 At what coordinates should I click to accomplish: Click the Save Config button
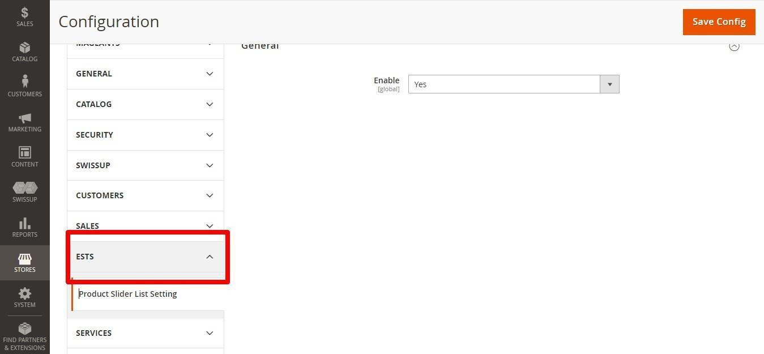pyautogui.click(x=719, y=22)
